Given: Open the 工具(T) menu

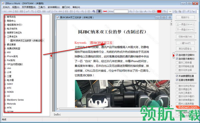Looking at the screenshot, I should (x=42, y=7).
